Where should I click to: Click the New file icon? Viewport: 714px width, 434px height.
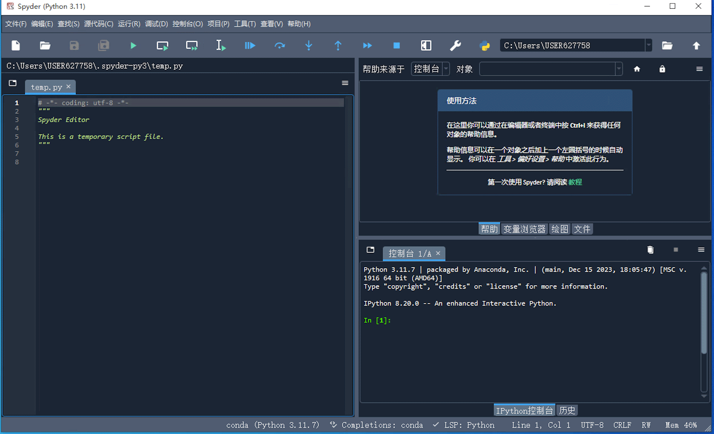click(x=16, y=46)
